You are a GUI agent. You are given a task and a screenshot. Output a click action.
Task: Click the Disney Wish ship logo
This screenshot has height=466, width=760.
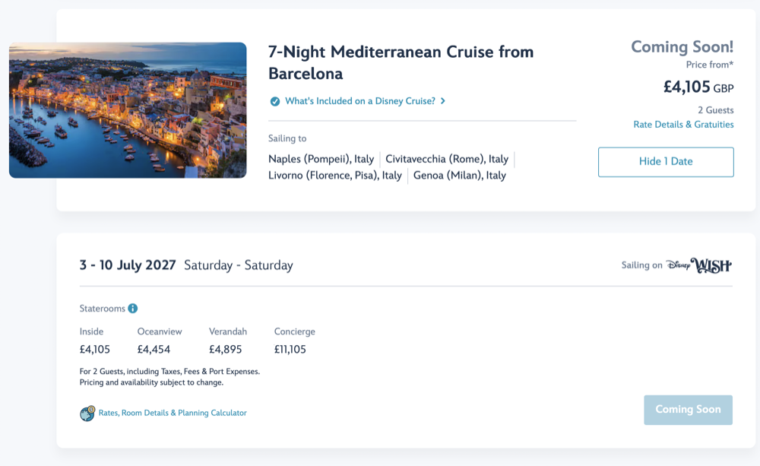point(698,265)
